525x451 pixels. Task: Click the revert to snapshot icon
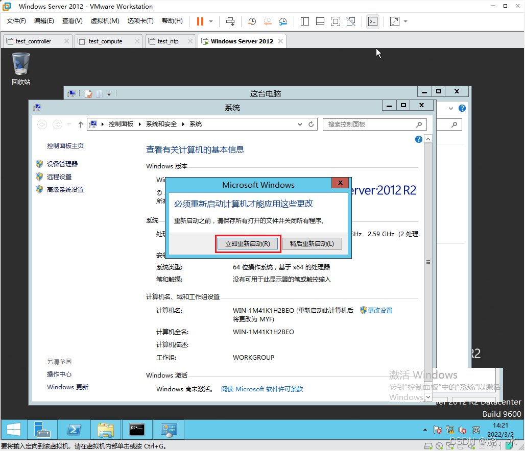click(268, 21)
